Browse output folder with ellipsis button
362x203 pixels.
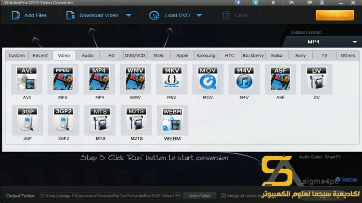(178, 196)
